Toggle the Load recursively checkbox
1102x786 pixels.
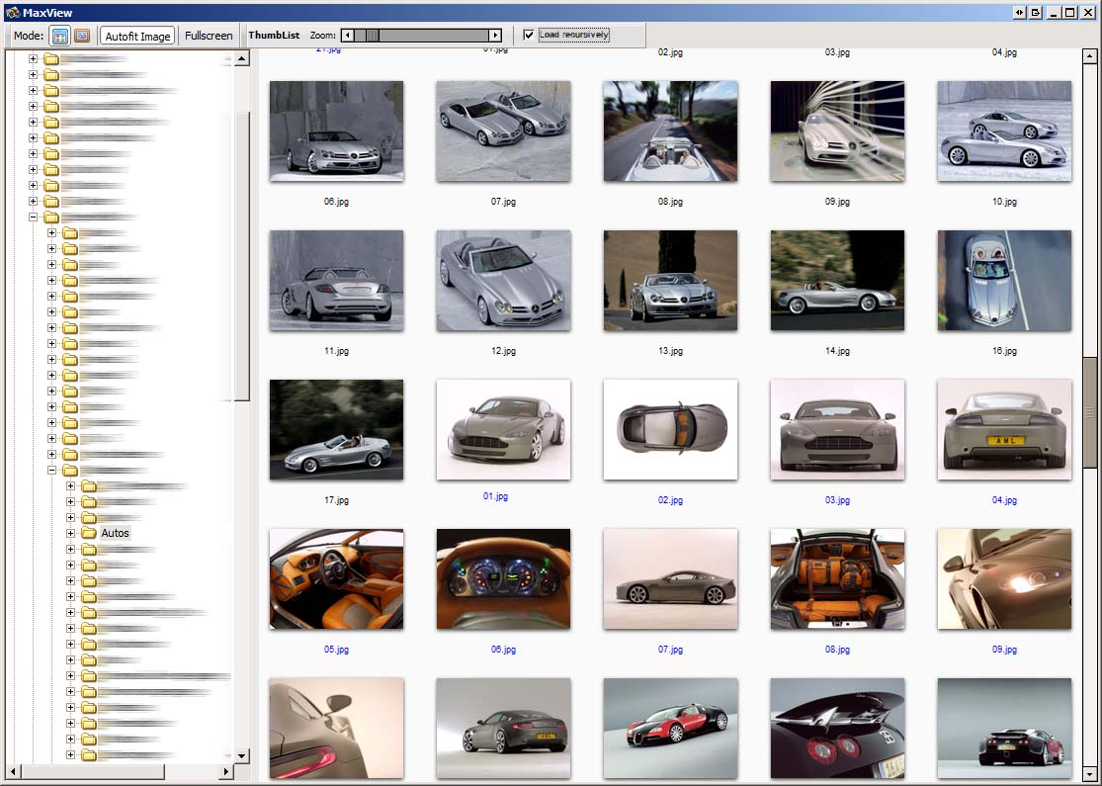click(x=529, y=35)
